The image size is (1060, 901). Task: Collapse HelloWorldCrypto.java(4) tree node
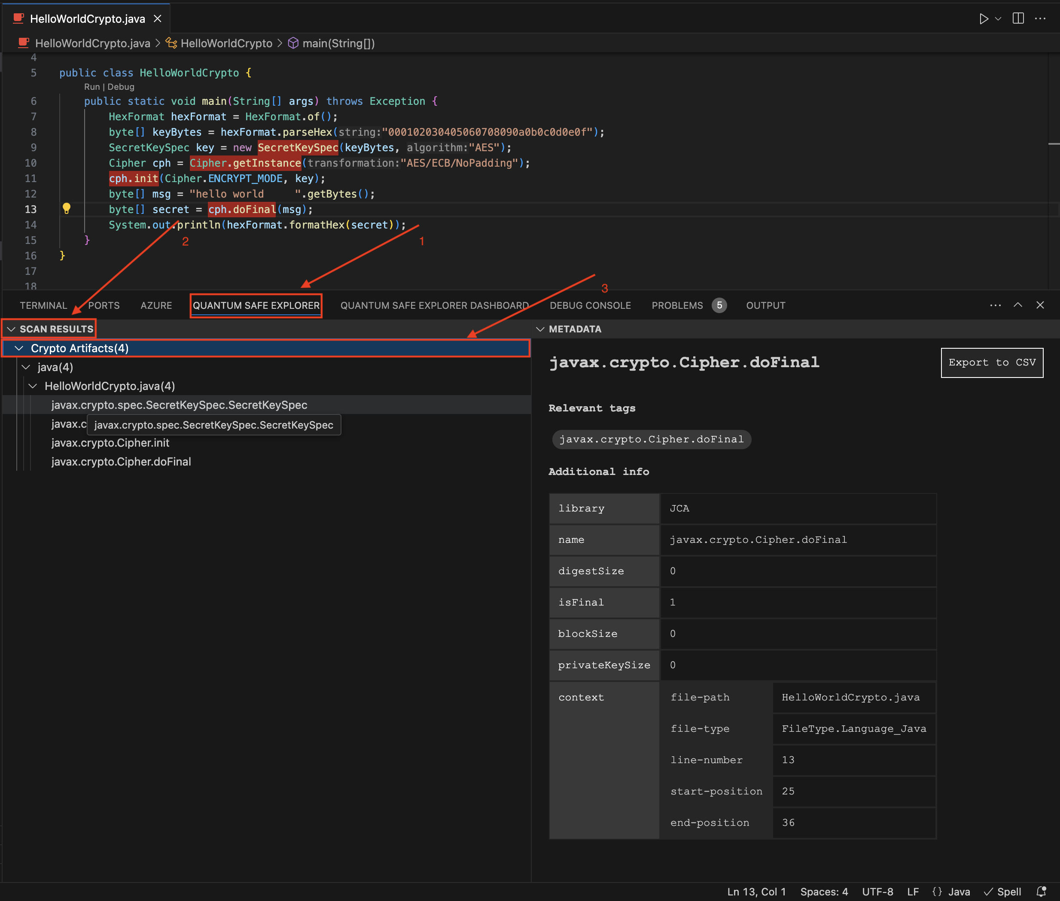click(33, 386)
